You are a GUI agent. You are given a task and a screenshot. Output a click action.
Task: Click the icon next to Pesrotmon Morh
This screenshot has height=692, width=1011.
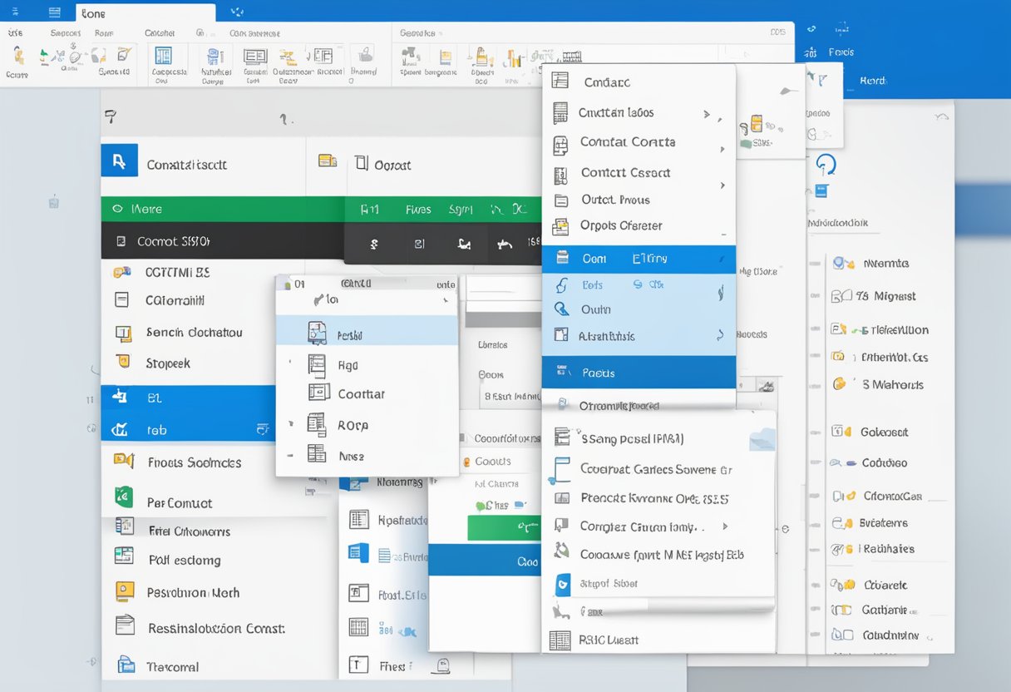coord(124,591)
